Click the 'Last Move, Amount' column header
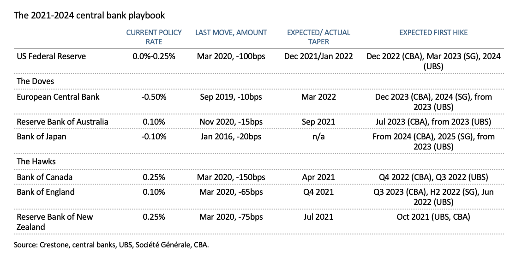 coord(231,33)
